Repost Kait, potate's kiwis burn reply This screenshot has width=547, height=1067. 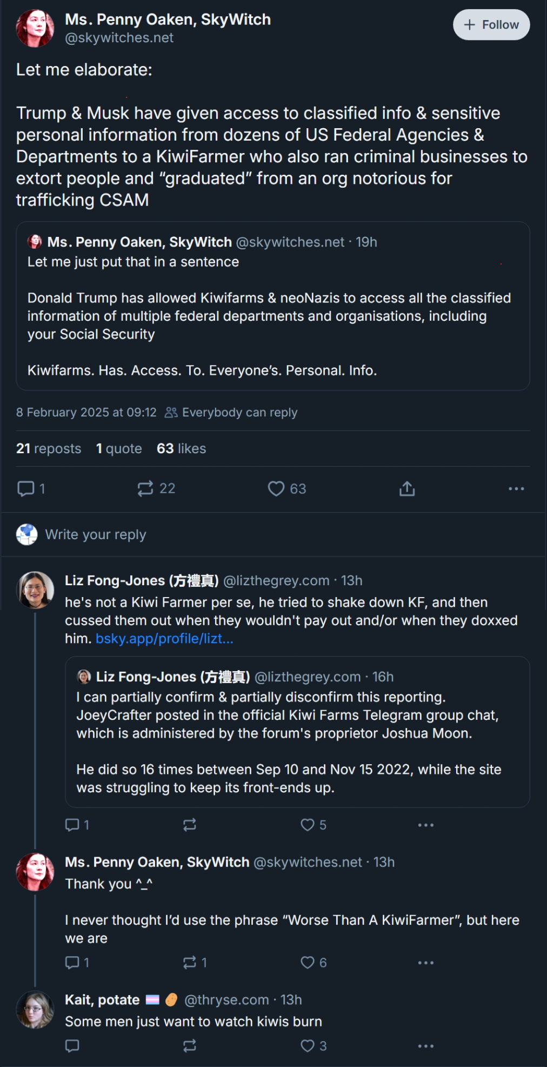(190, 1046)
